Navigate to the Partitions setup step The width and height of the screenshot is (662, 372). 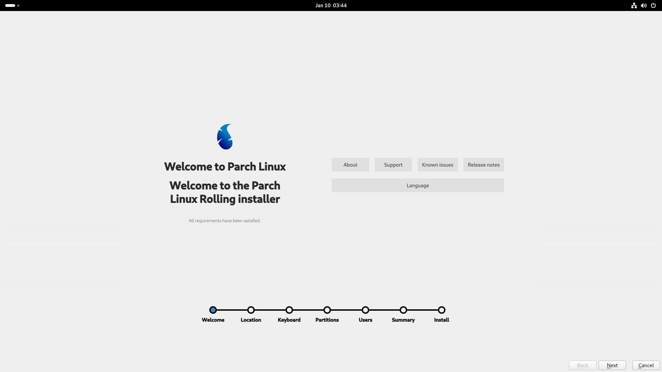click(x=327, y=310)
